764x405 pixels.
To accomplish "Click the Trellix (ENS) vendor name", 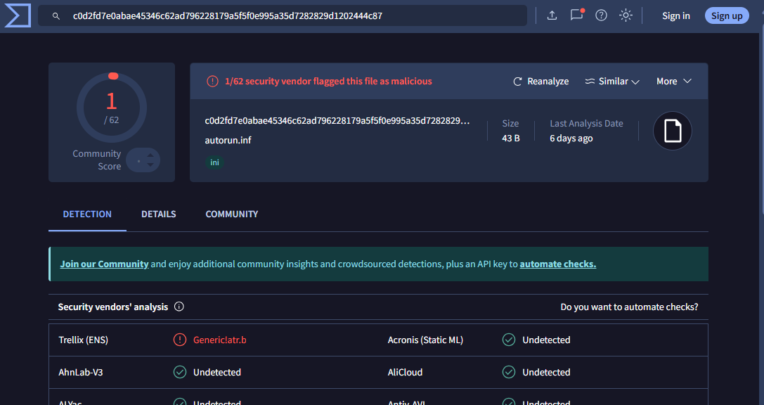I will pos(84,340).
